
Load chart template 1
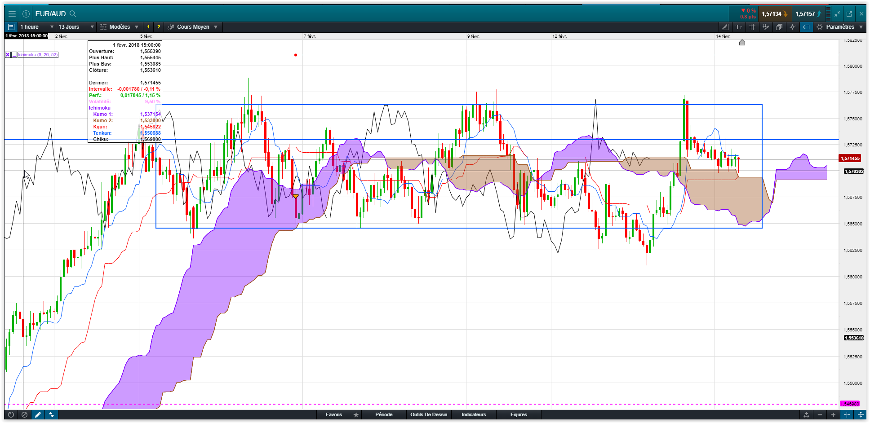(x=148, y=27)
